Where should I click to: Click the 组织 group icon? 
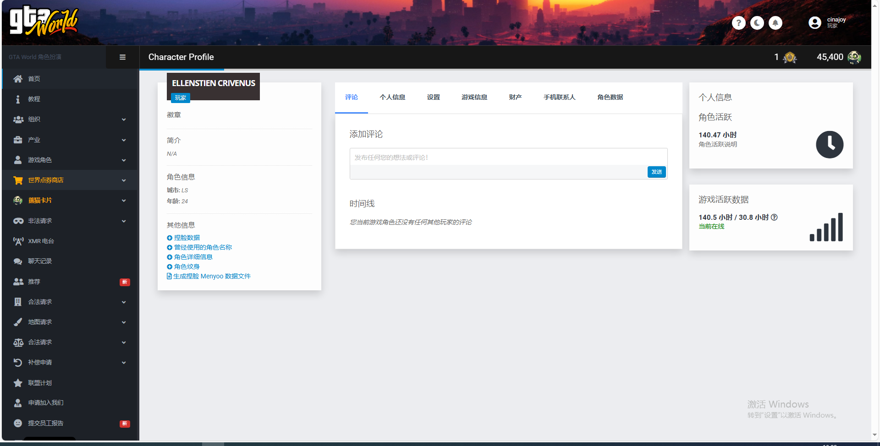(x=18, y=120)
